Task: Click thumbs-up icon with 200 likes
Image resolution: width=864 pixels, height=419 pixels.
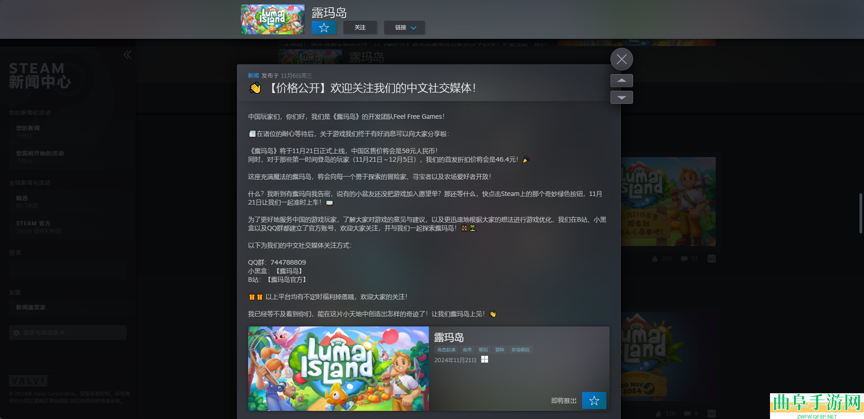Action: [x=655, y=259]
